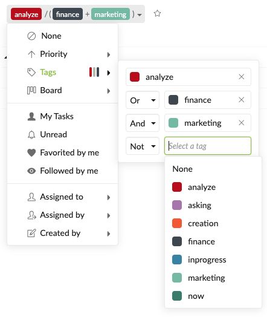This screenshot has height=317, width=267.
Task: Open the Not operator dropdown
Action: (143, 146)
